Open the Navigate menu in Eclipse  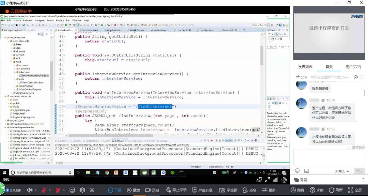(40, 21)
